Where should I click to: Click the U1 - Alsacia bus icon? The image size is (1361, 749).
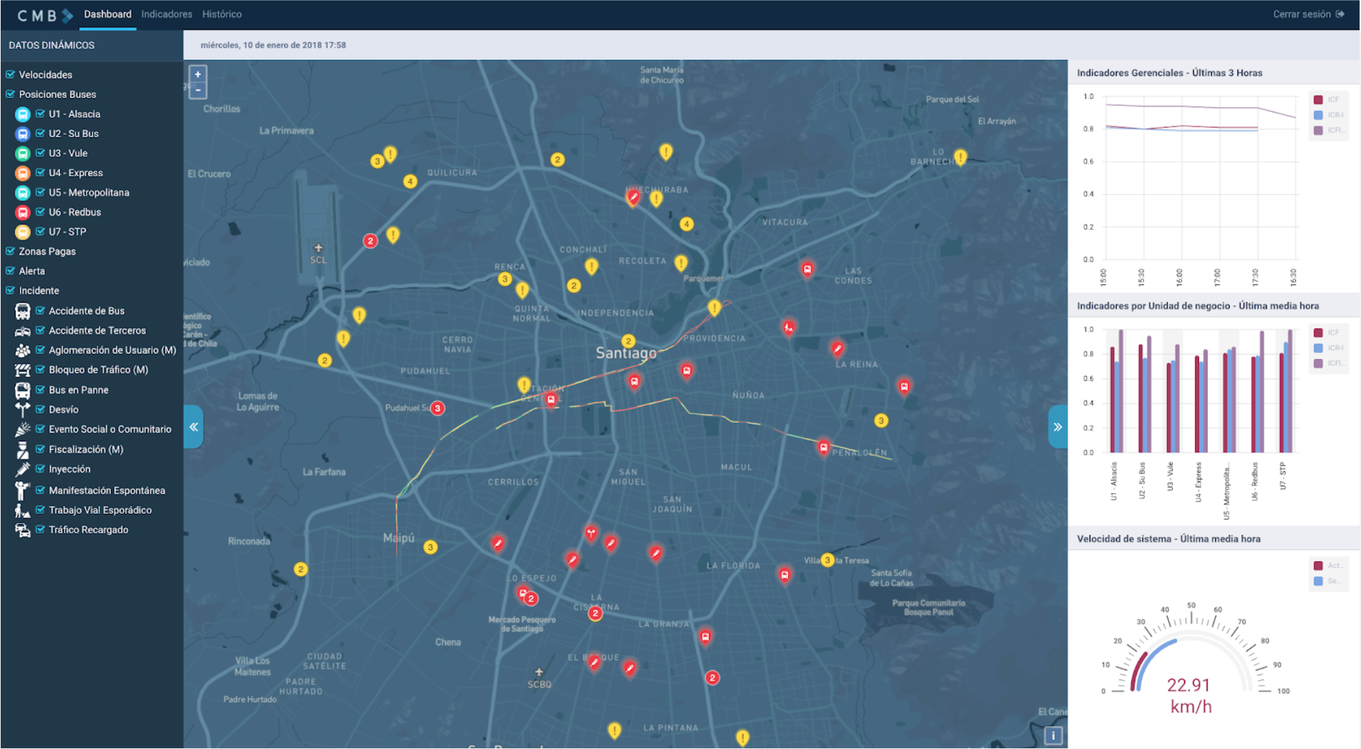(x=23, y=114)
